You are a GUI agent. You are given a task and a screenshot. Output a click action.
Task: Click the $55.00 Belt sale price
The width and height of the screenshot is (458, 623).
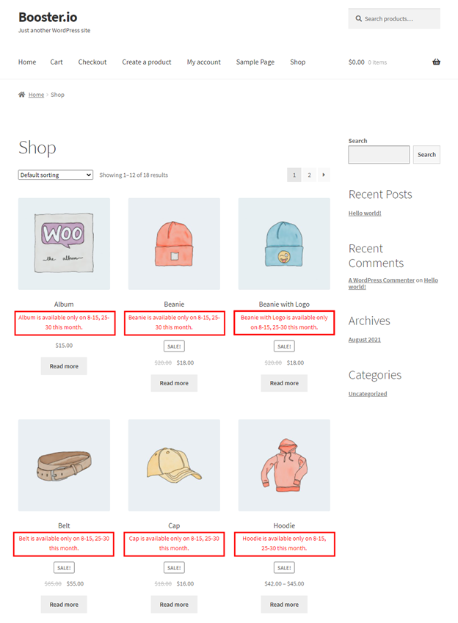pyautogui.click(x=75, y=583)
